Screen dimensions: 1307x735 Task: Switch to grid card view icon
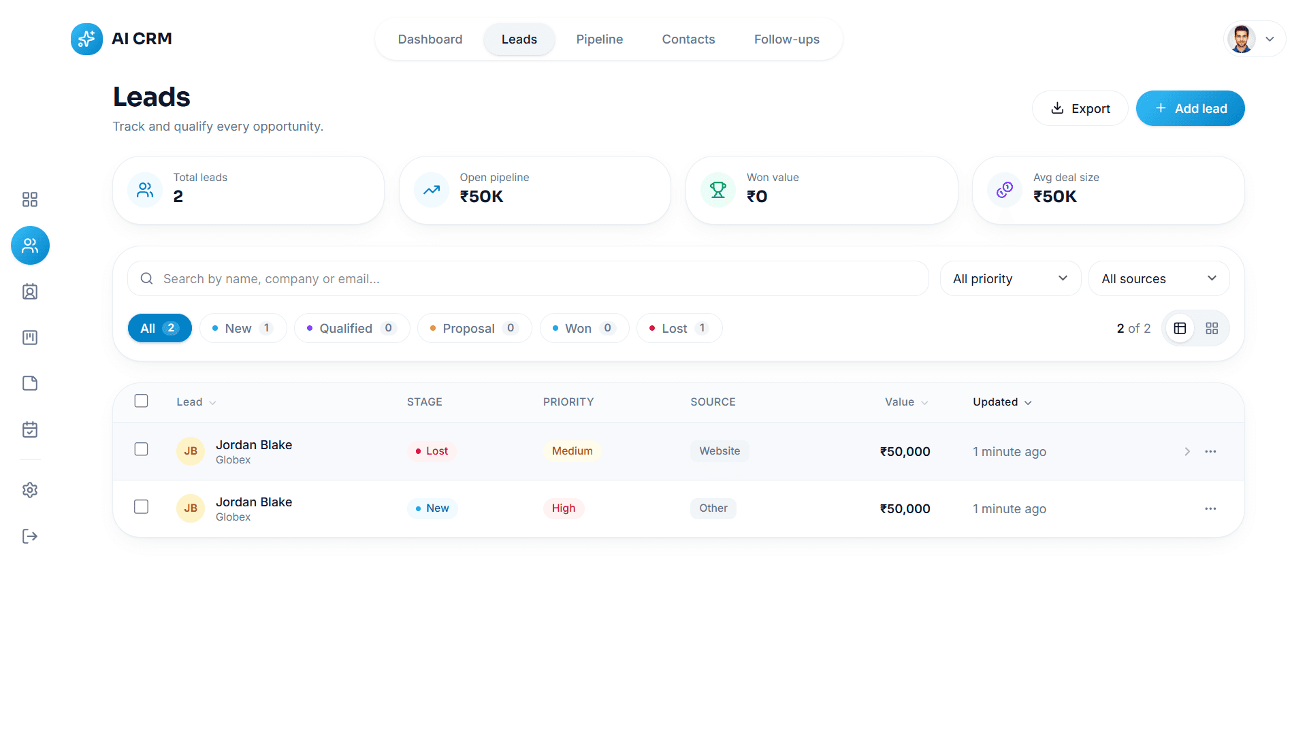[1212, 328]
